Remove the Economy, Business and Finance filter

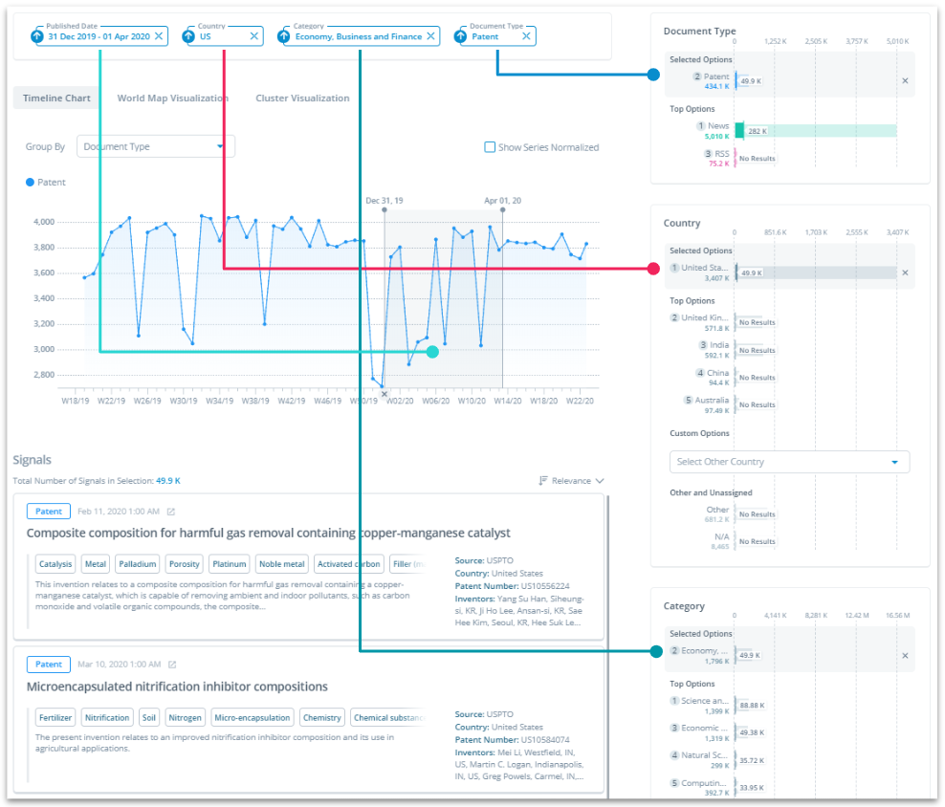[x=431, y=36]
